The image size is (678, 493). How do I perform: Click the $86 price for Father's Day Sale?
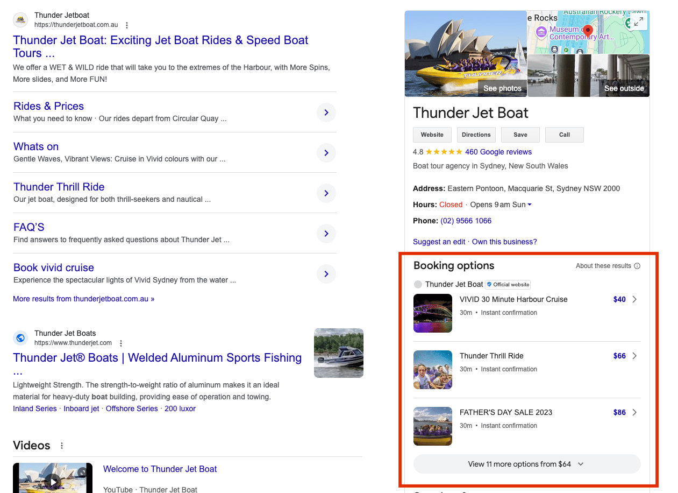(619, 412)
